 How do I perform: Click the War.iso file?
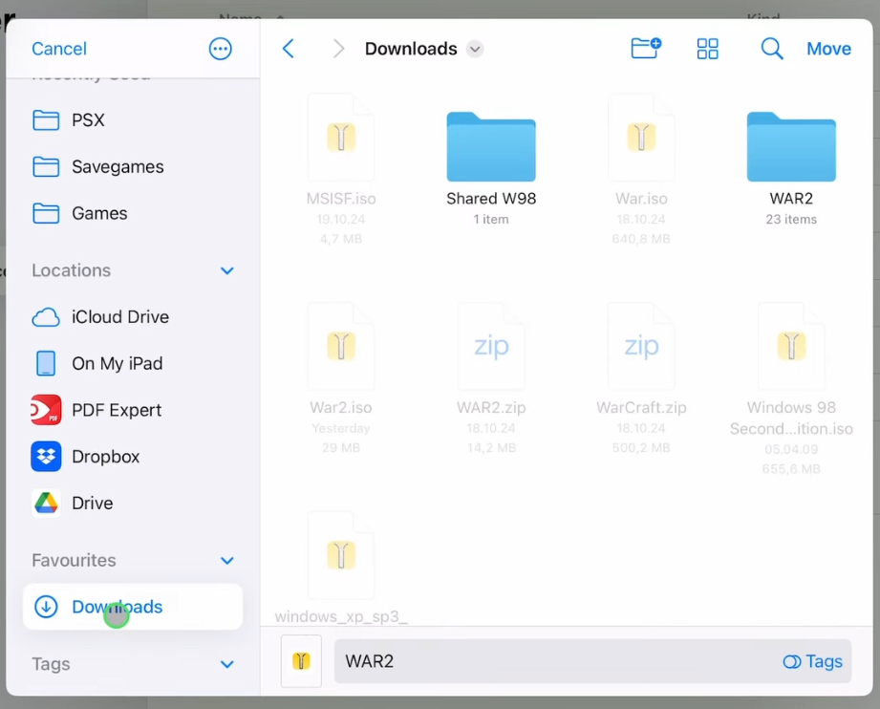tap(641, 138)
